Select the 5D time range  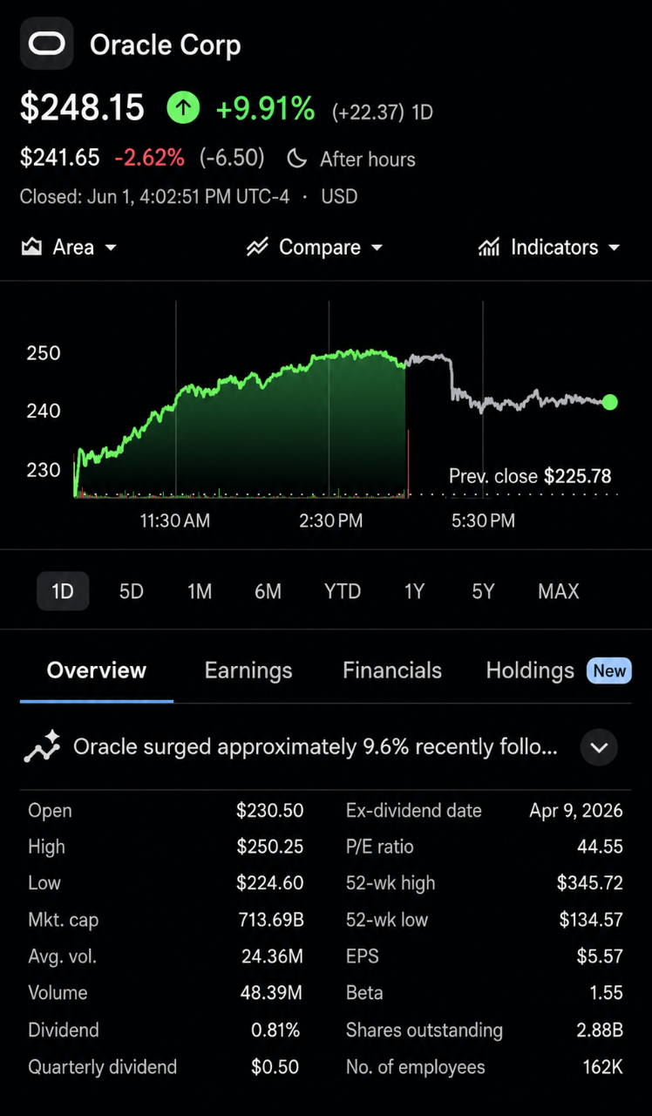(131, 591)
